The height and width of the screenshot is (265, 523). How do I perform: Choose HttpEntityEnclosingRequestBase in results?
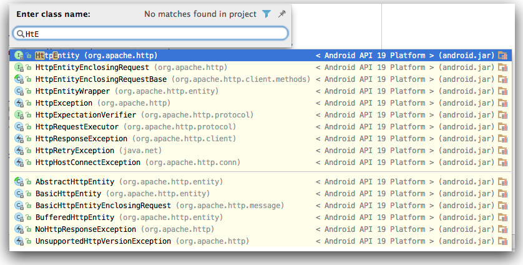(x=260, y=79)
